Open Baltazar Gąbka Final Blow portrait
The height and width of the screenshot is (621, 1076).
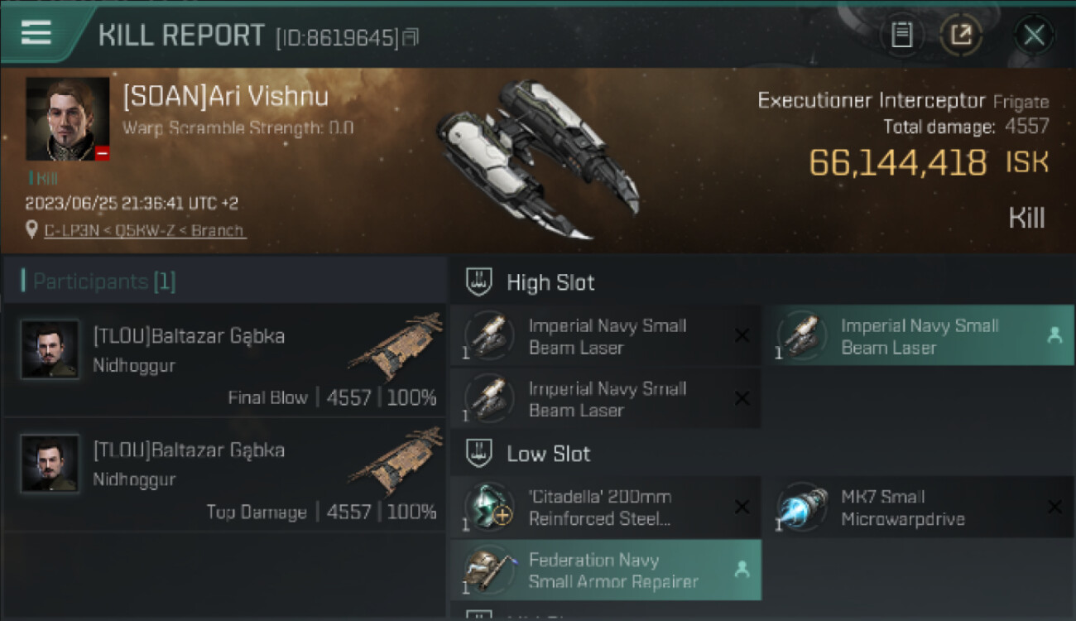pos(50,349)
